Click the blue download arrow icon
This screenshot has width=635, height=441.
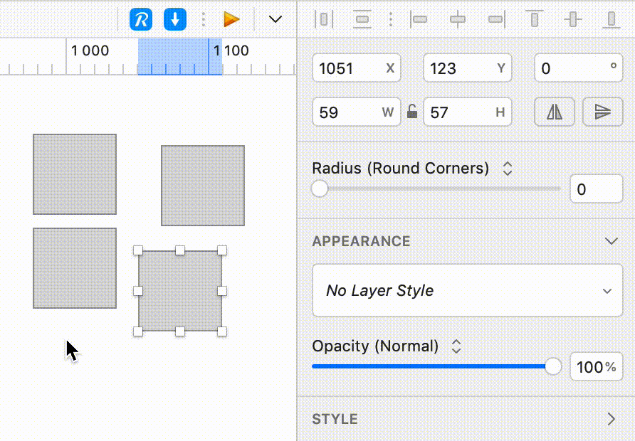(x=175, y=19)
